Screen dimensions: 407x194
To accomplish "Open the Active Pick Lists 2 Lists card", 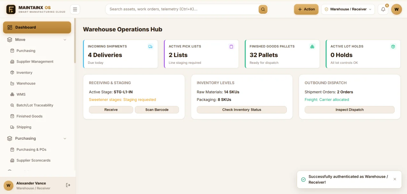I will 201,54.
